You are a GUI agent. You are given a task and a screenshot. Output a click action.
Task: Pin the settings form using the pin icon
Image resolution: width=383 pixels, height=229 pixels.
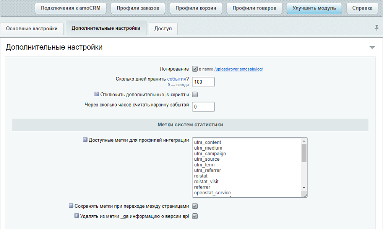[x=377, y=27]
